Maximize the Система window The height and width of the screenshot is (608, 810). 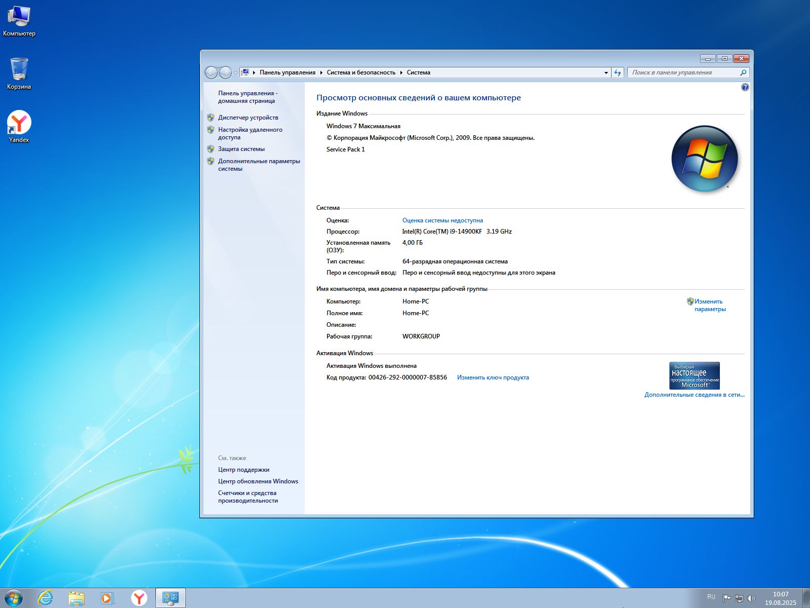724,58
